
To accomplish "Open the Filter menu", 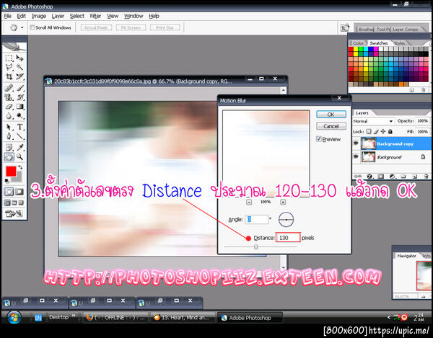I will pyautogui.click(x=95, y=16).
